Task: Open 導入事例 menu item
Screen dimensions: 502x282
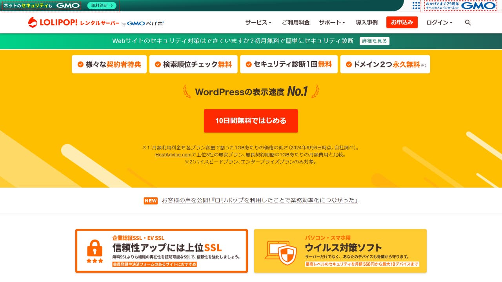Action: (367, 22)
